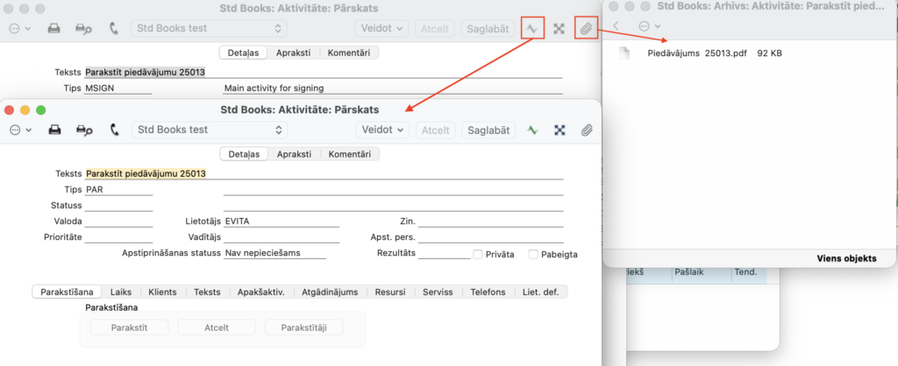The image size is (898, 366).
Task: Open print preview in the front window toolbar
Action: [84, 130]
